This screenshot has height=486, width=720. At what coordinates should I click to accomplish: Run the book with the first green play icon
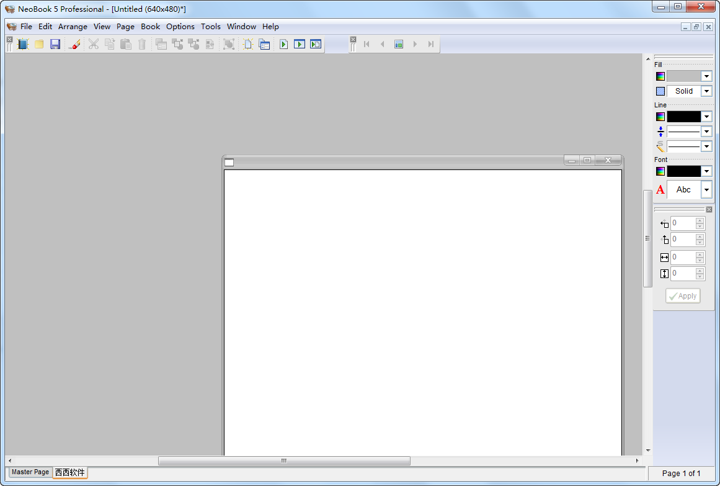283,44
